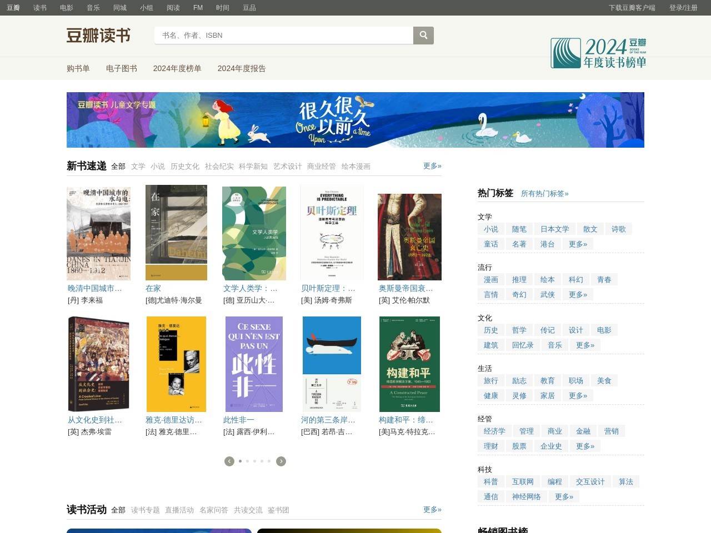Screen dimensions: 711x533
Task: Go to next new books page arrow
Action: 281,461
